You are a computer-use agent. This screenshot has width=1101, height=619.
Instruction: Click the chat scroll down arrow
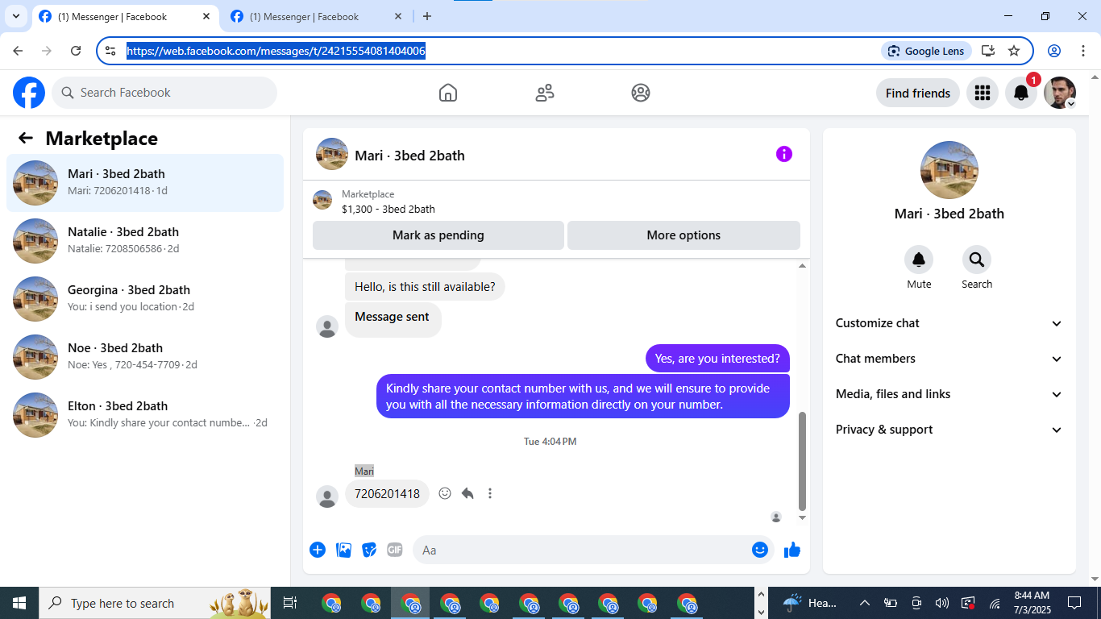[x=802, y=517]
